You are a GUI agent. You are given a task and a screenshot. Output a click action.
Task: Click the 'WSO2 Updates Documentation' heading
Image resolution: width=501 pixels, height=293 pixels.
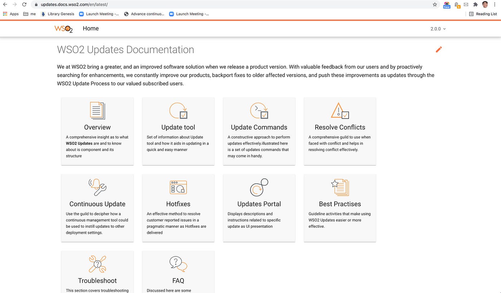(126, 50)
